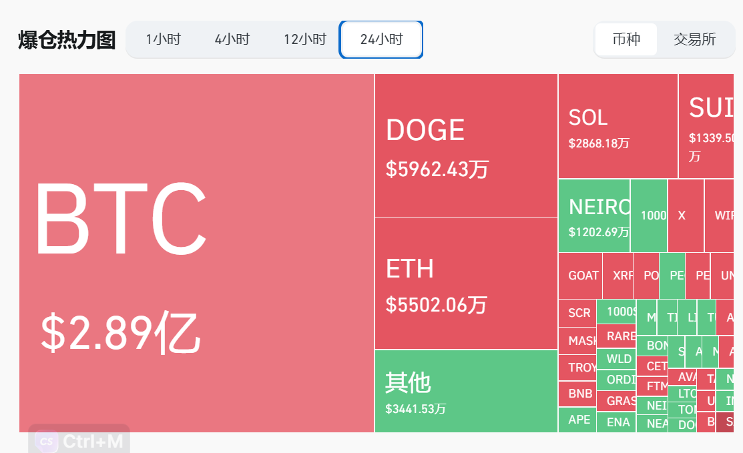Viewport: 743px width, 453px height.
Task: Click the green NEIRO tile
Action: point(594,215)
